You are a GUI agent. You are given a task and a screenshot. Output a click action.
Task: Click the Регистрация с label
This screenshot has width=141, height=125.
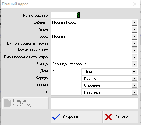coord(35,16)
